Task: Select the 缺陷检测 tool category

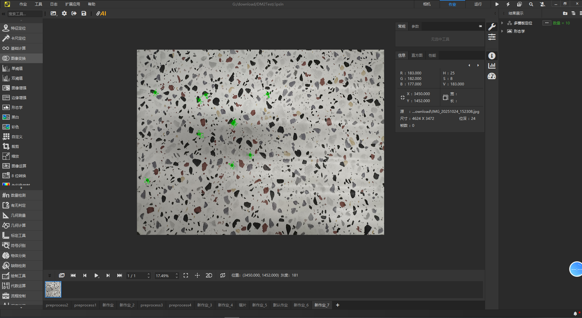Action: click(18, 266)
